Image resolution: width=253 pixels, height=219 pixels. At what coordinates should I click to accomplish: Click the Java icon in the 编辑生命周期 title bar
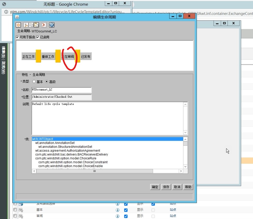pyautogui.click(x=17, y=17)
